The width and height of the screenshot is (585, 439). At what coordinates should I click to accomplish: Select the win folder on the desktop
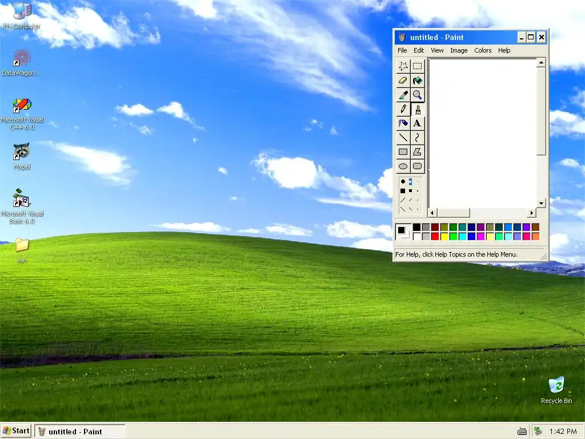coord(22,250)
